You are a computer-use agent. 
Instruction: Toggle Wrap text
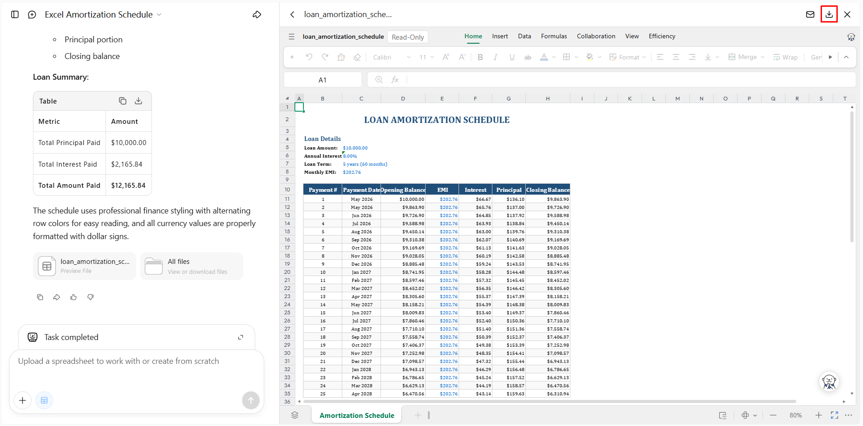[785, 57]
